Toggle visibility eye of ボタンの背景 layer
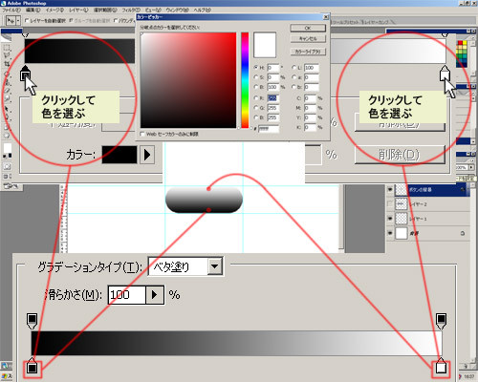 [x=390, y=190]
